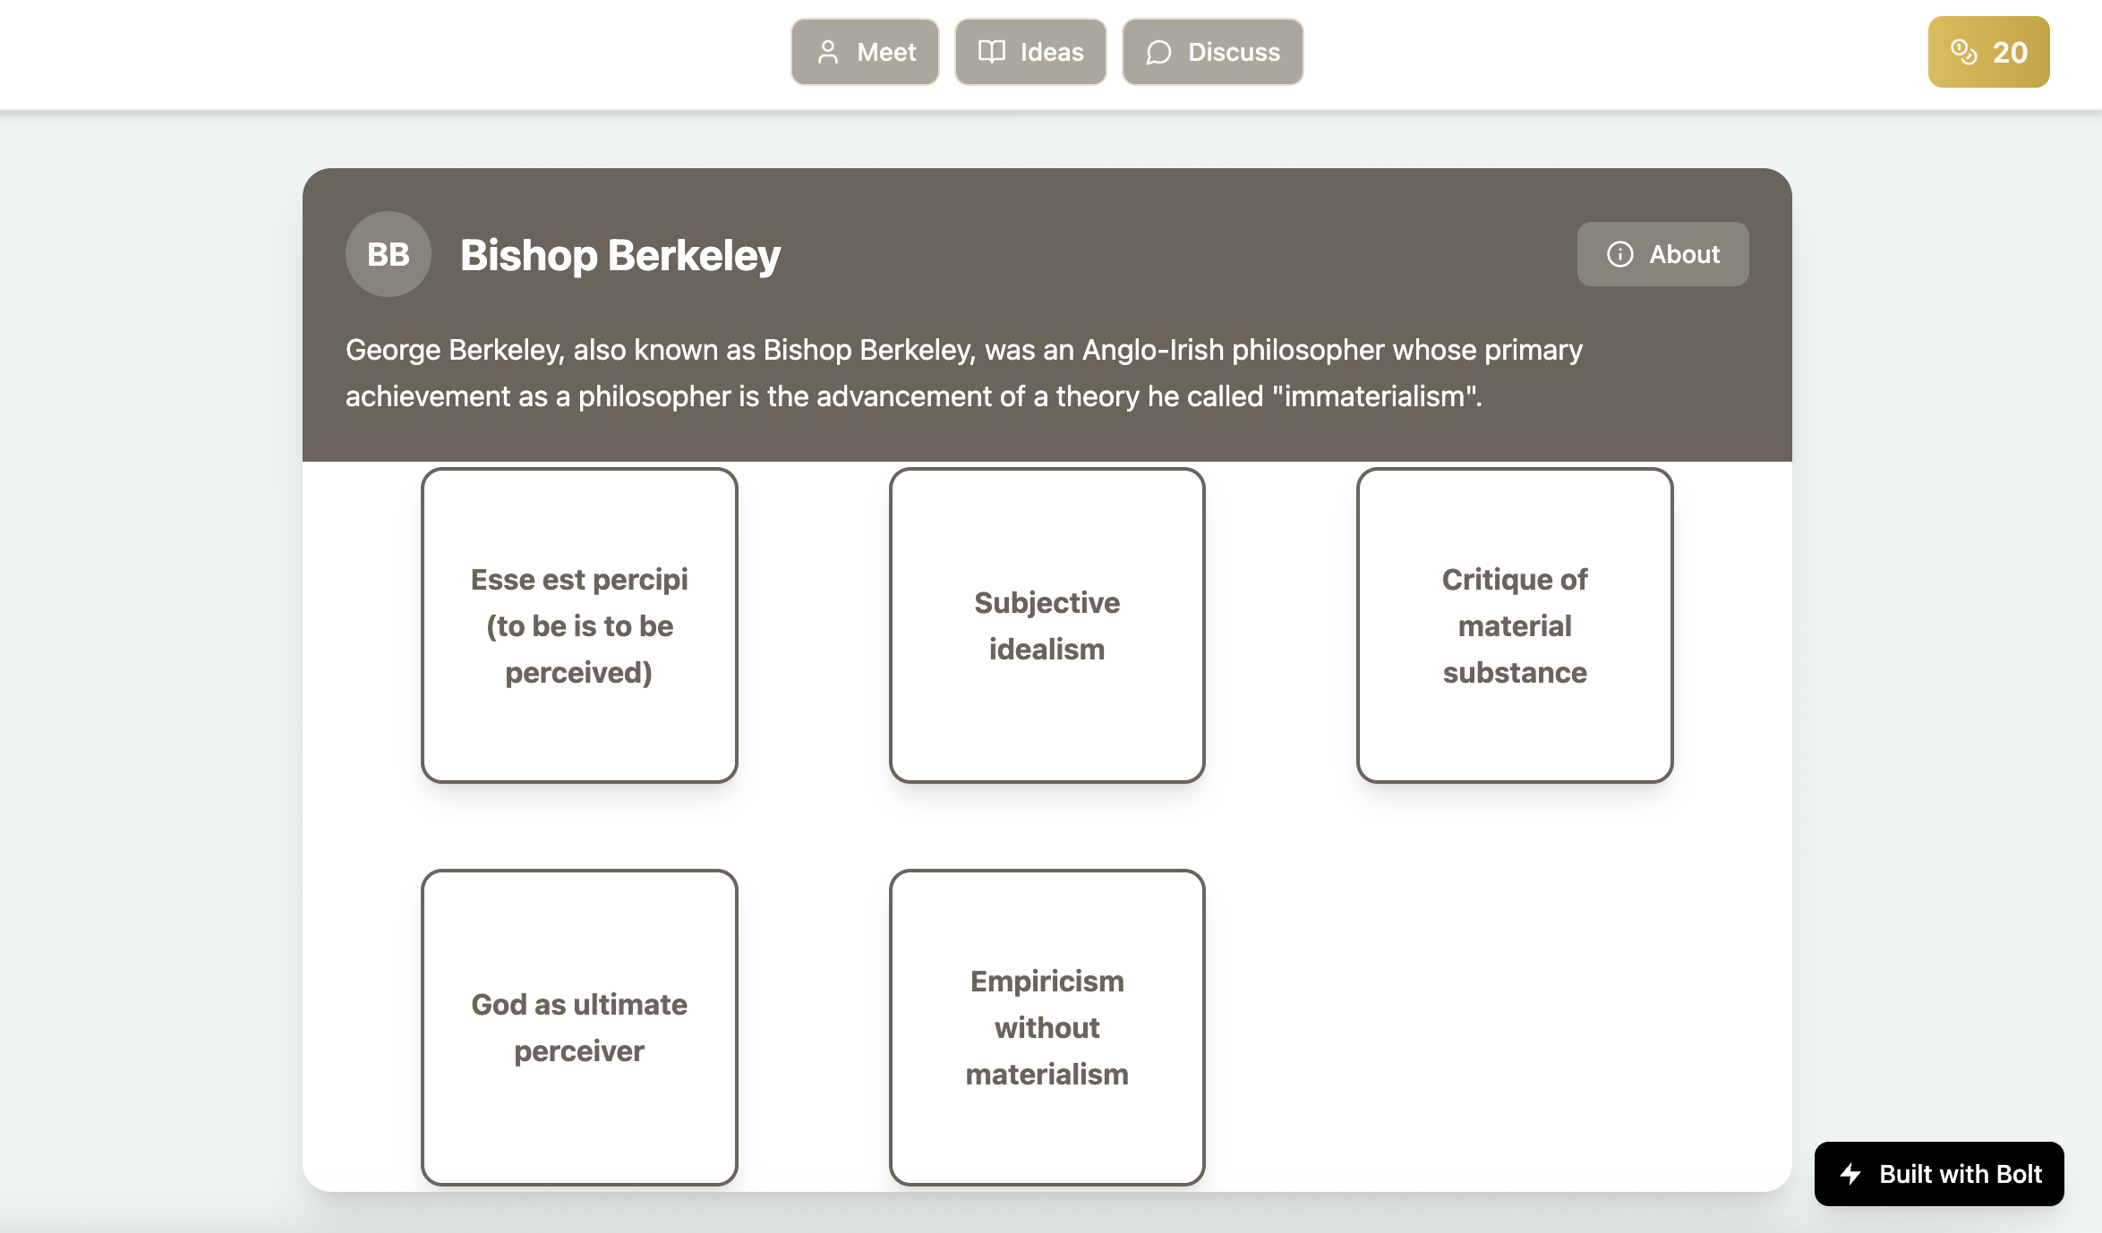
Task: Click the lightning bolt icon in Bolt badge
Action: pos(1850,1174)
